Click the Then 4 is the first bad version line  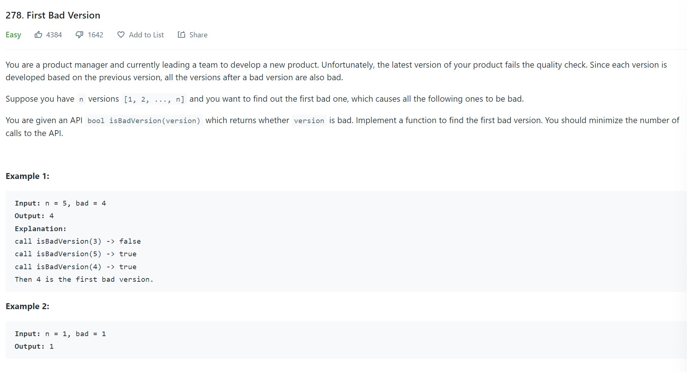84,280
